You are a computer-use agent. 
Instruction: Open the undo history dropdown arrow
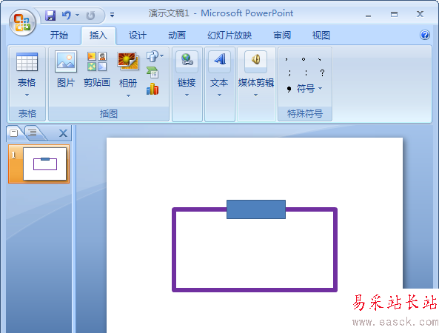[77, 15]
